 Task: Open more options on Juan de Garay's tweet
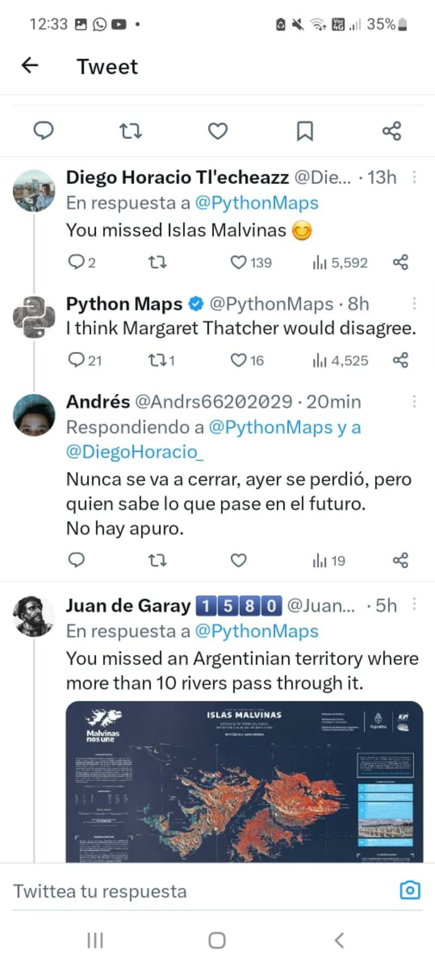tap(414, 605)
